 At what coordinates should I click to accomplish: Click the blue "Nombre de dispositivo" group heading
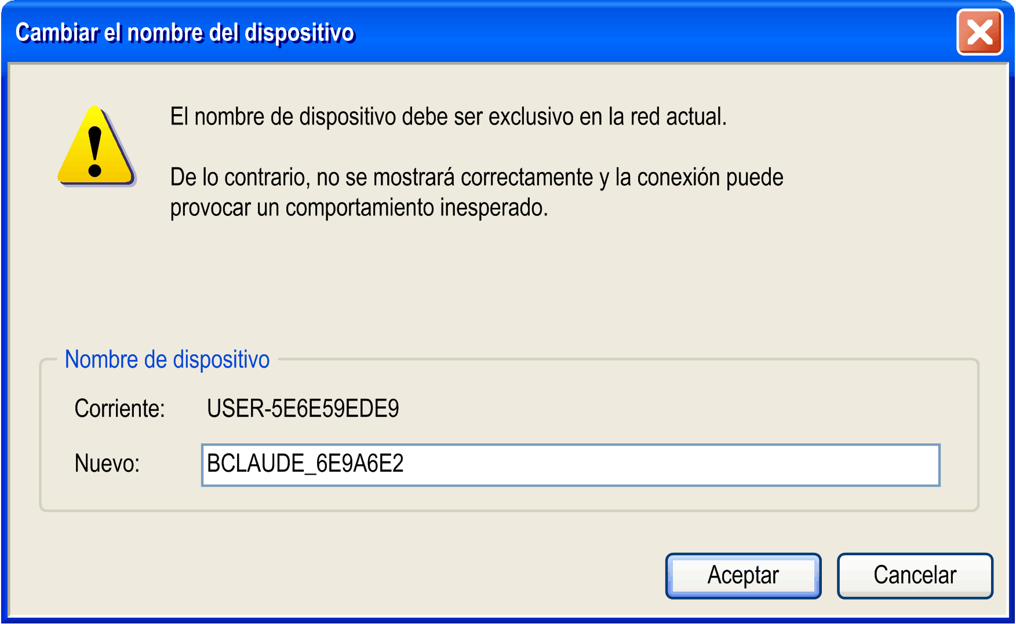point(167,359)
